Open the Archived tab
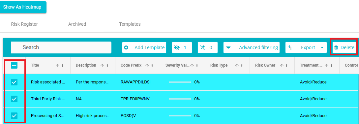359x124 pixels. coord(77,24)
